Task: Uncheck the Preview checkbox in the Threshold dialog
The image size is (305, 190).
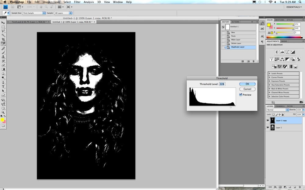Action: (241, 95)
